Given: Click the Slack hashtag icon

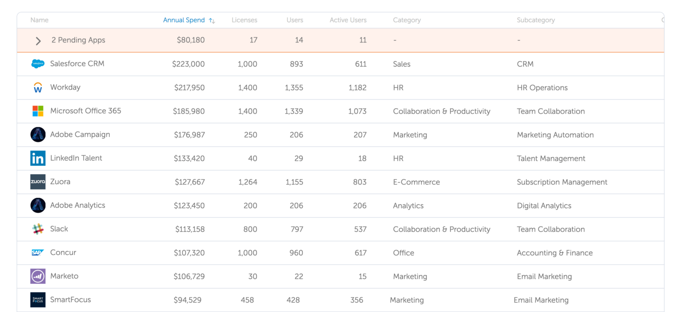Looking at the screenshot, I should click(38, 229).
